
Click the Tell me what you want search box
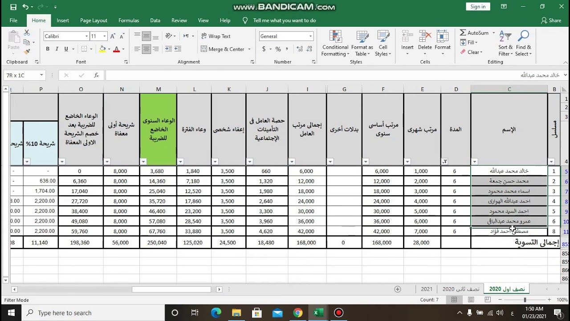point(284,21)
